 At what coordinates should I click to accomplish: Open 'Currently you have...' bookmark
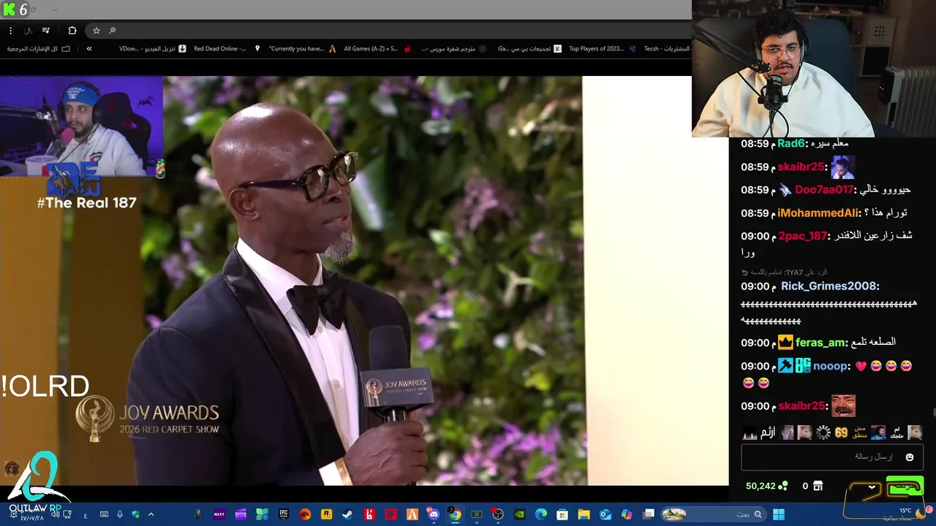tap(302, 49)
